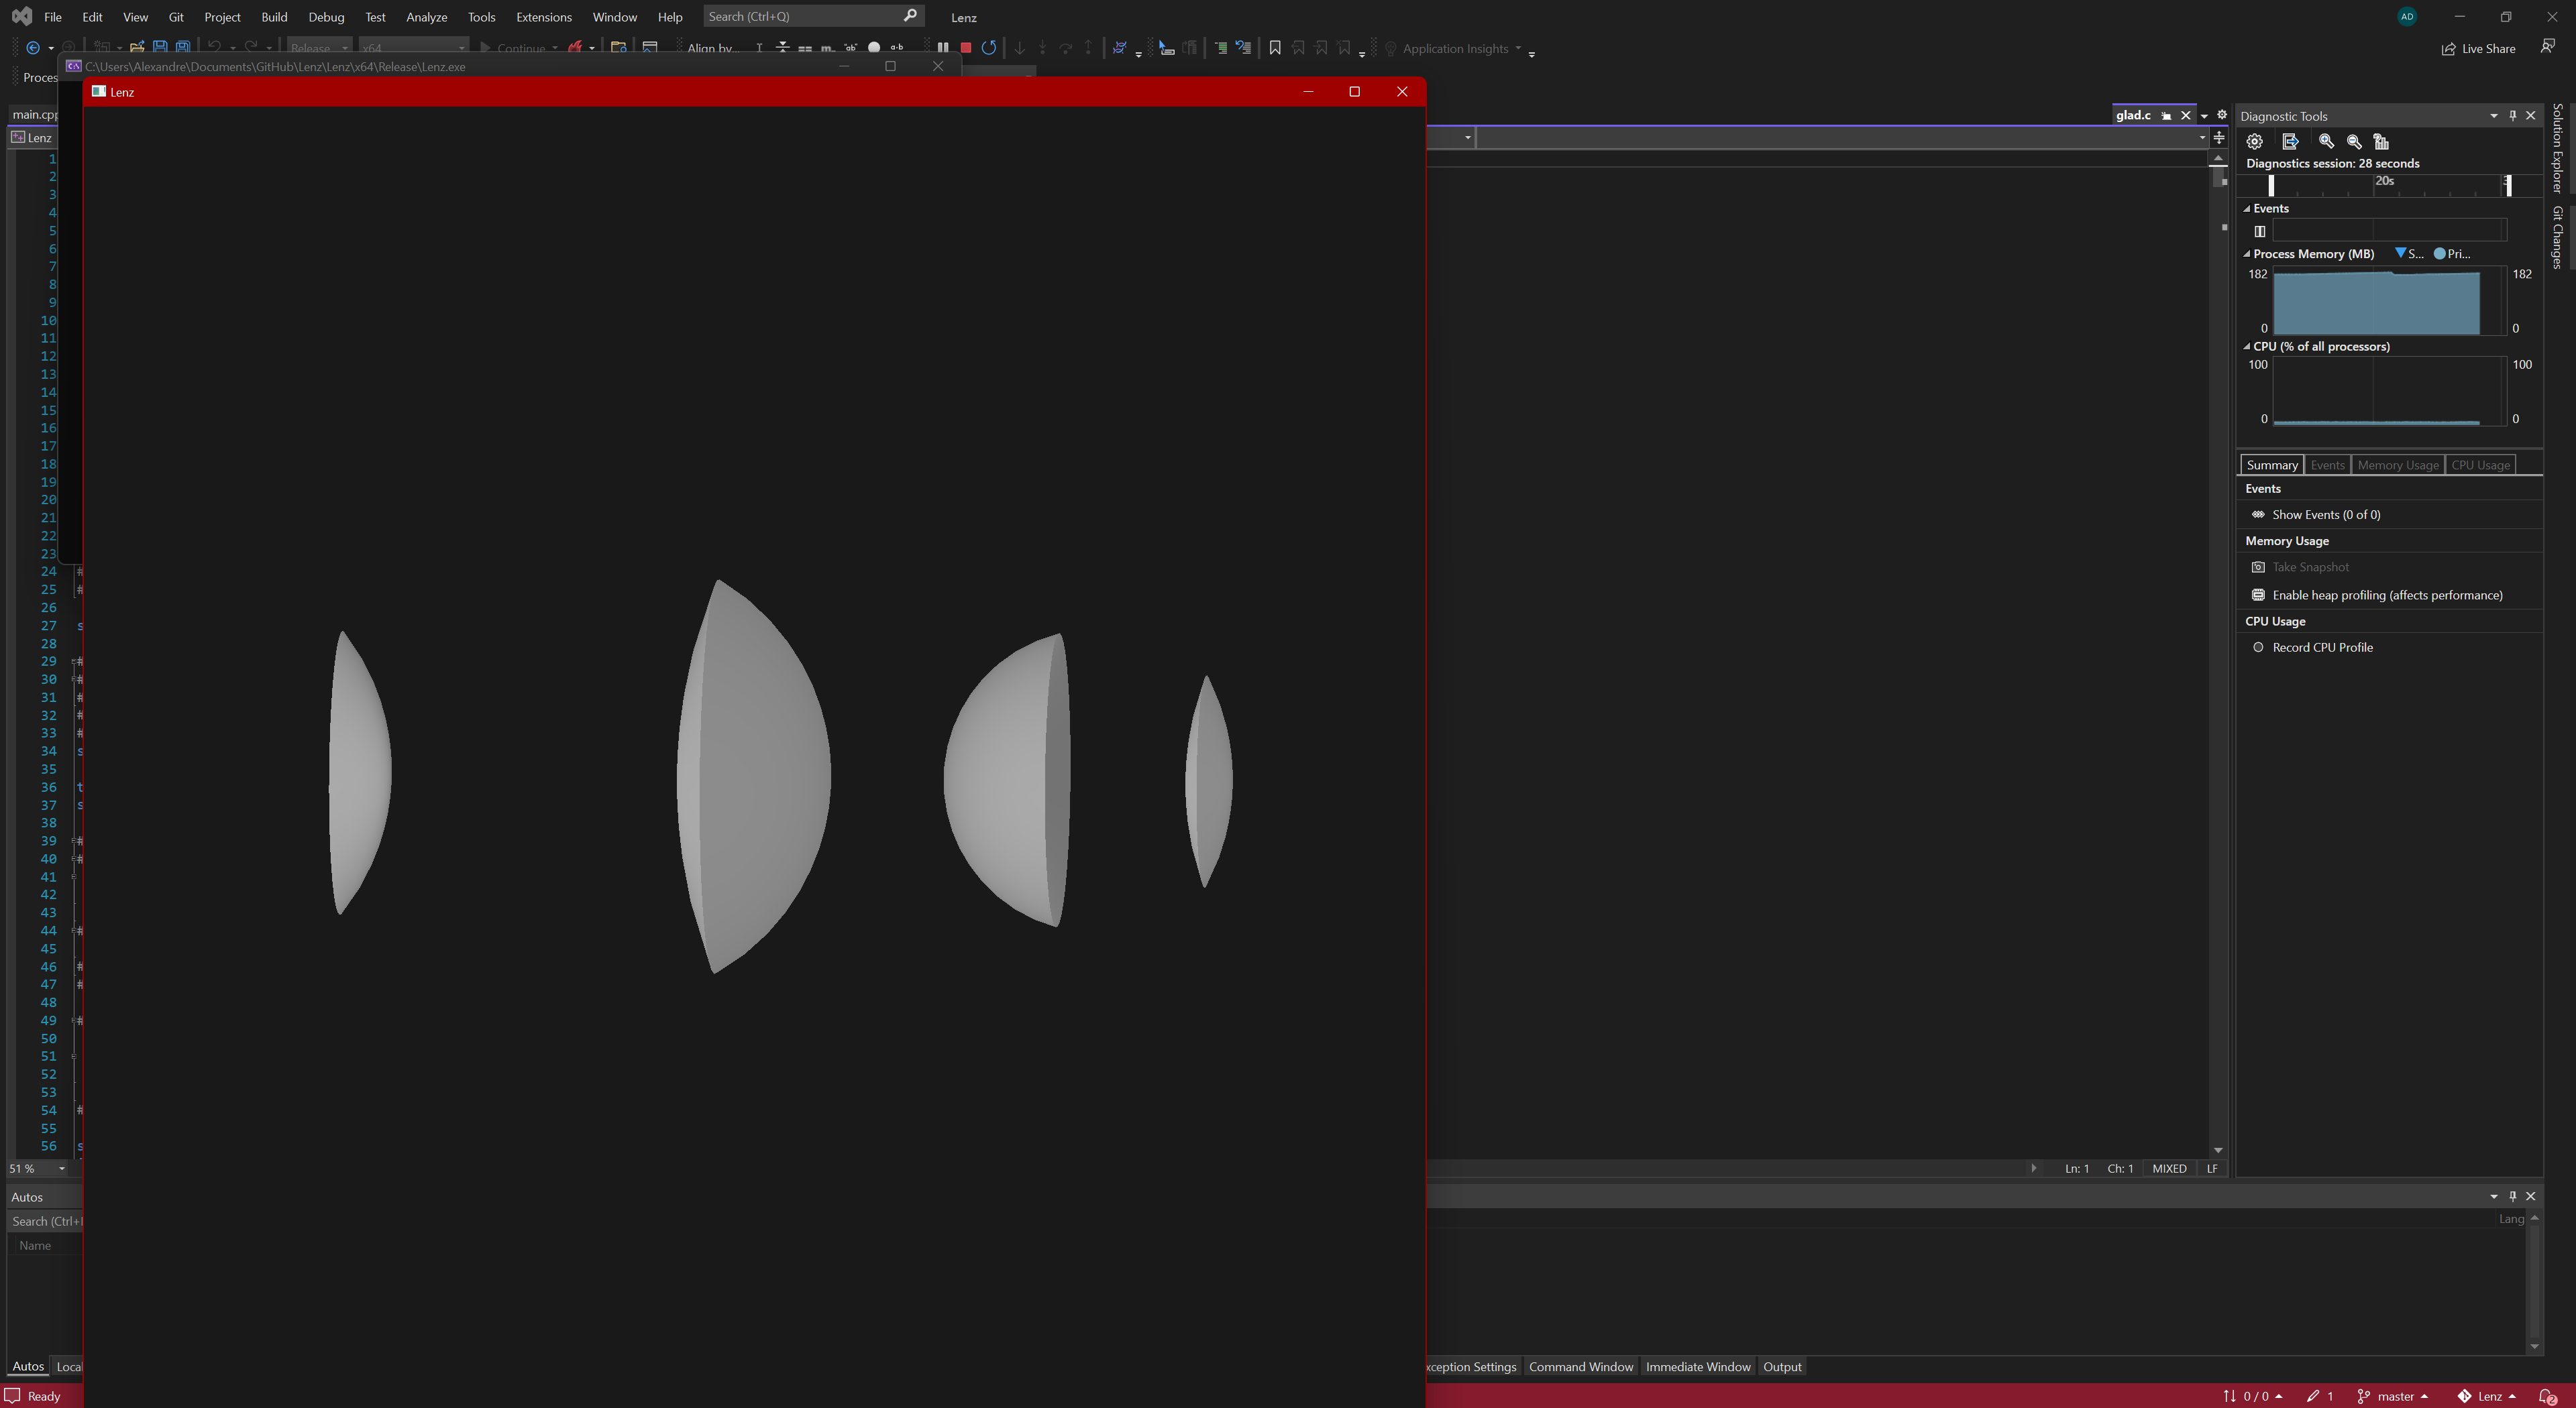Stop debugging with red square button

pyautogui.click(x=966, y=48)
